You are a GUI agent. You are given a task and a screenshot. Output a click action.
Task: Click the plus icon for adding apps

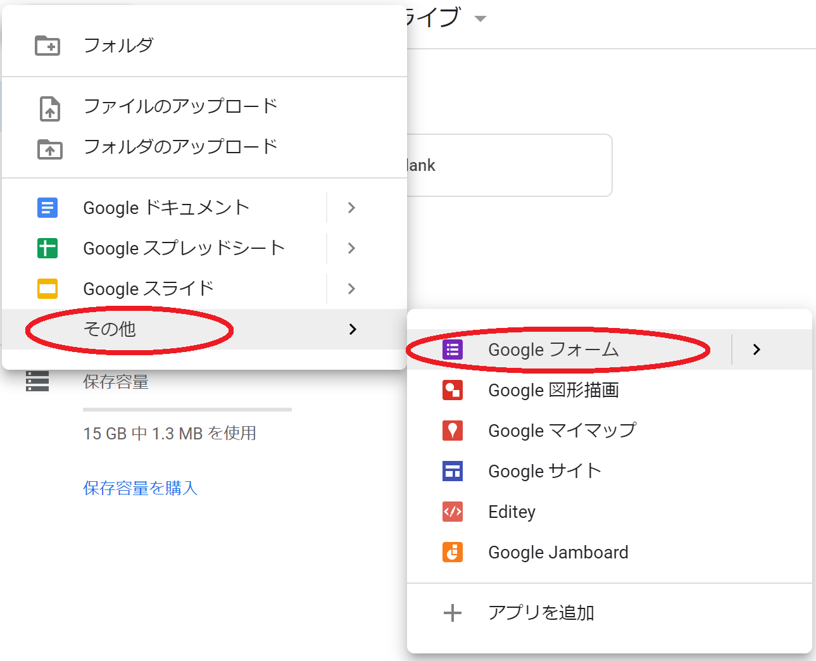[453, 613]
